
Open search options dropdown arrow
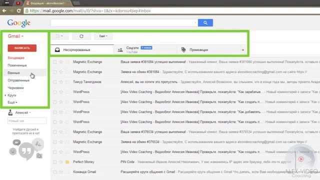(195, 22)
